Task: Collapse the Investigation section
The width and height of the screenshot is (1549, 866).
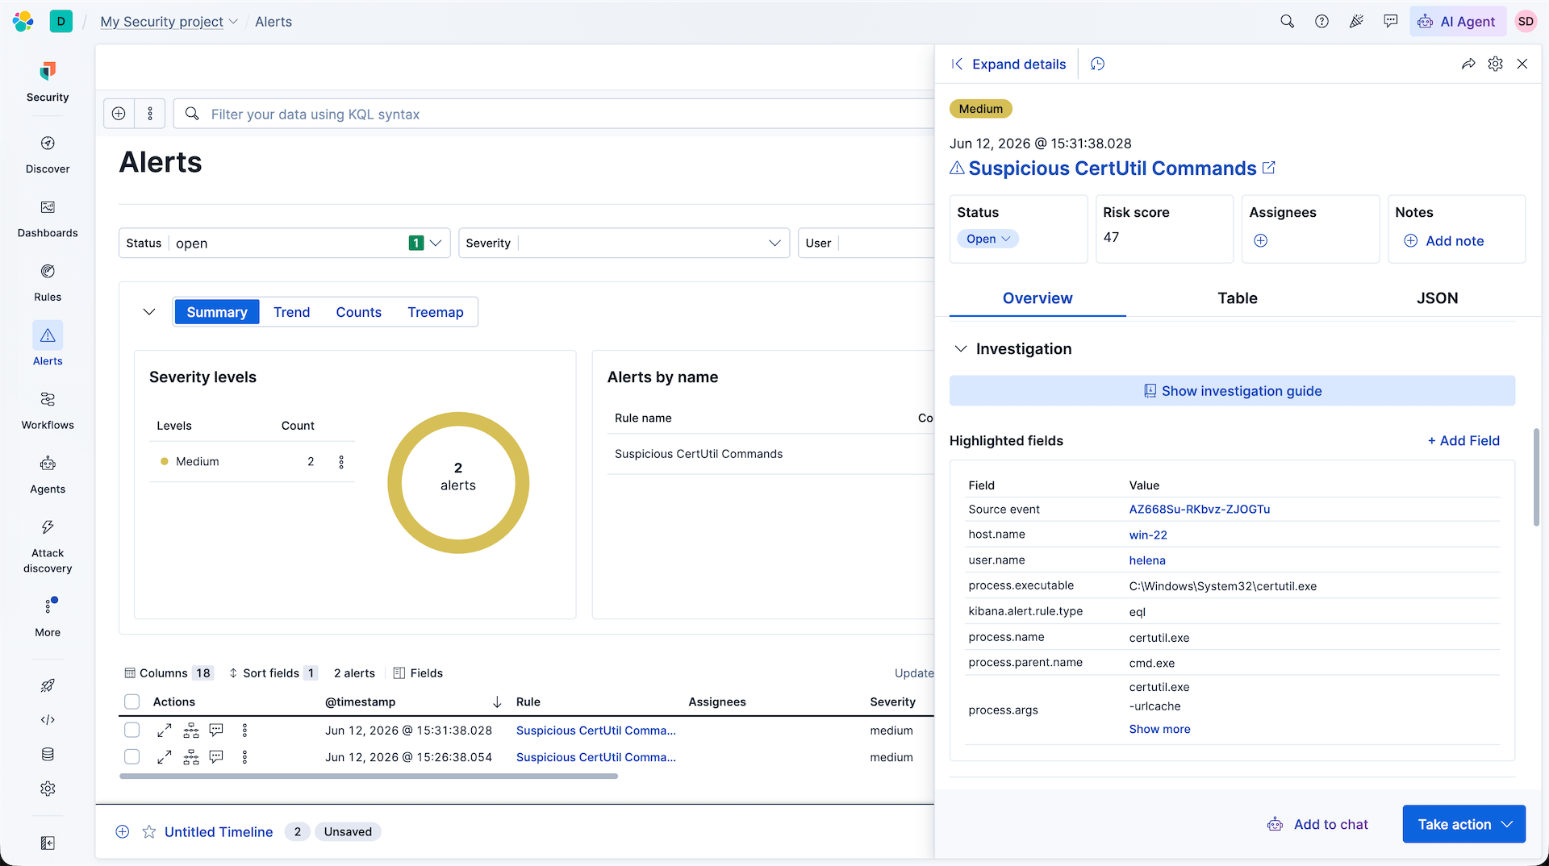Action: pyautogui.click(x=960, y=348)
